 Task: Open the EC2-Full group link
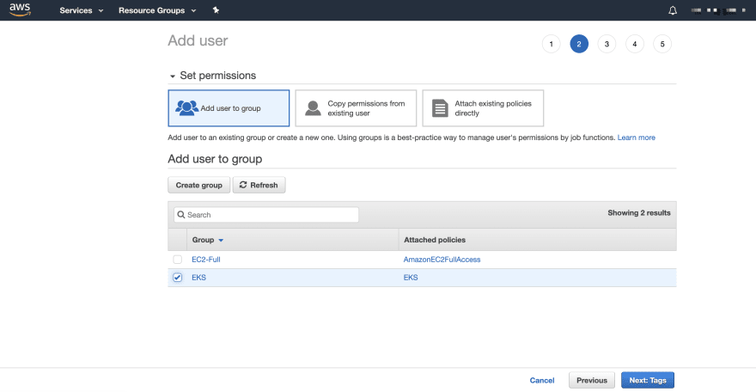click(206, 260)
